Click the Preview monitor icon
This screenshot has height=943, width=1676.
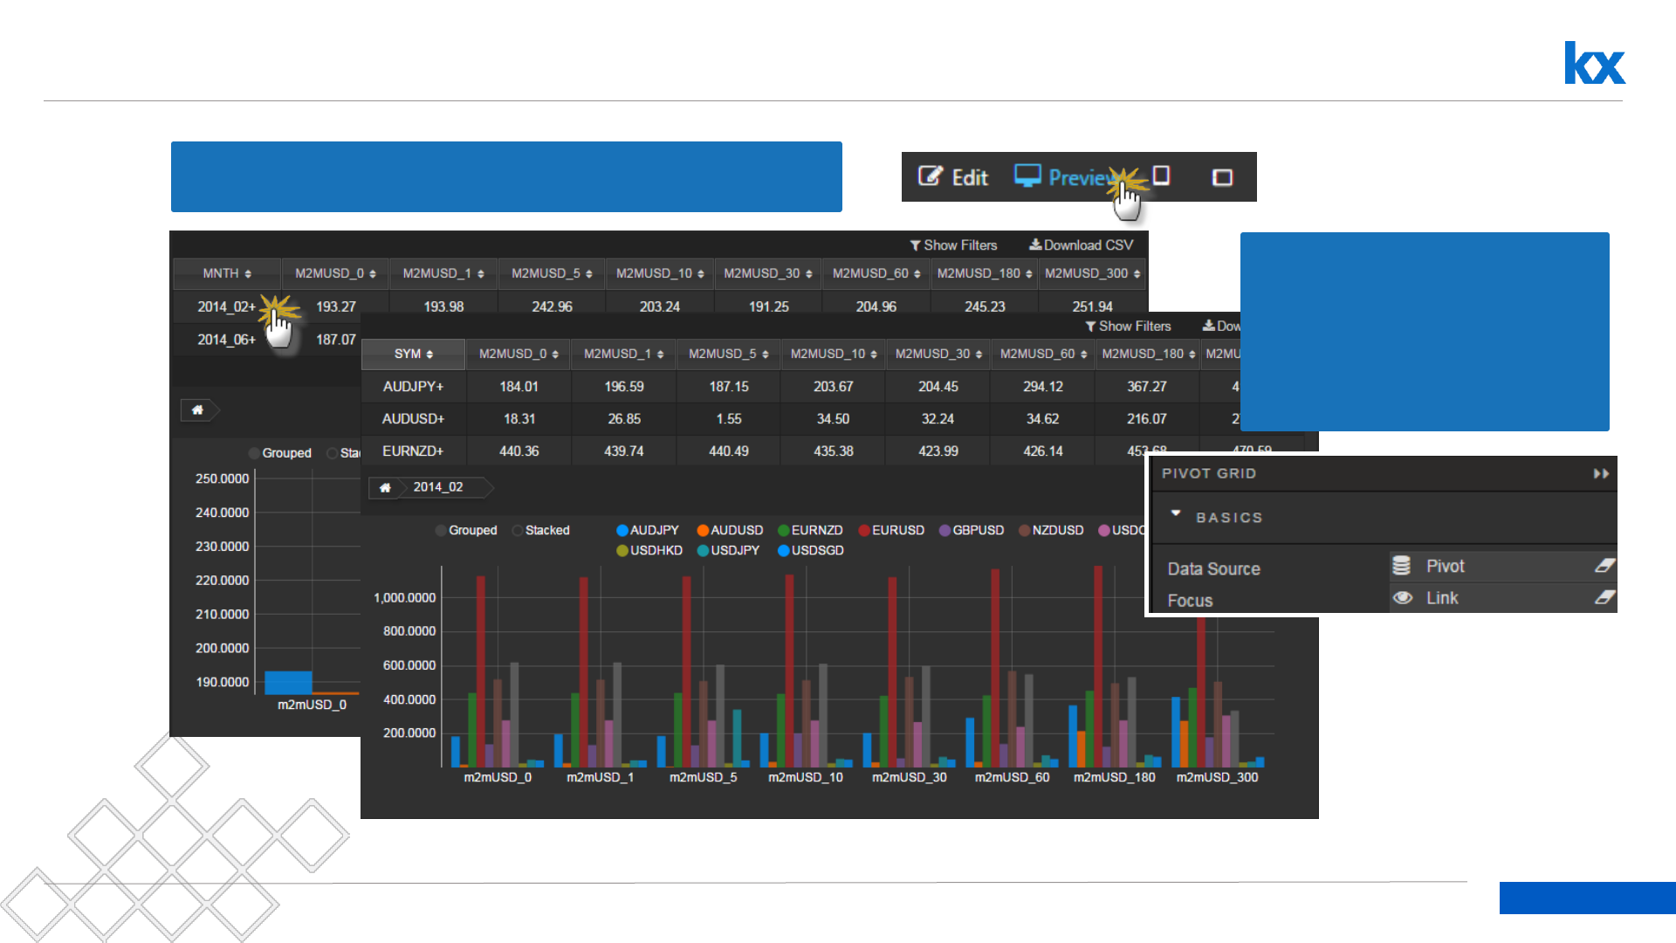[x=1027, y=176]
